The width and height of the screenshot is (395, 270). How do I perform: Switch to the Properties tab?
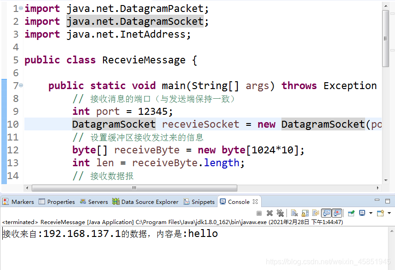(57, 202)
